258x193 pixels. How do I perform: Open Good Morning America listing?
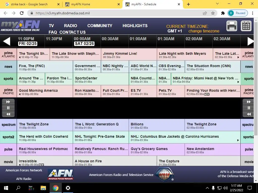[45, 91]
